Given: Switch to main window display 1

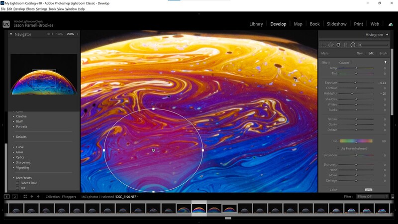Looking at the screenshot, I should click(7, 197).
